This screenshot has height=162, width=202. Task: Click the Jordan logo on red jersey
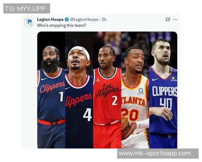(98, 80)
